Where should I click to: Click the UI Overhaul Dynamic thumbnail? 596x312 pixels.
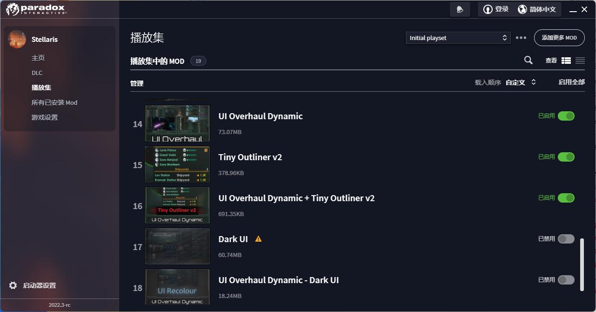click(177, 123)
